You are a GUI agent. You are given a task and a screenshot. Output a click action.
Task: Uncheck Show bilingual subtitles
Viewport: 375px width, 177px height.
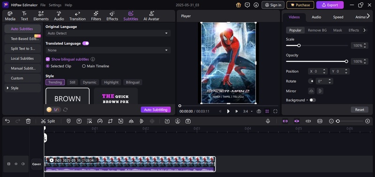pos(48,59)
